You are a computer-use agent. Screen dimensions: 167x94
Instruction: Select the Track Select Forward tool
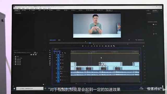[50, 52]
